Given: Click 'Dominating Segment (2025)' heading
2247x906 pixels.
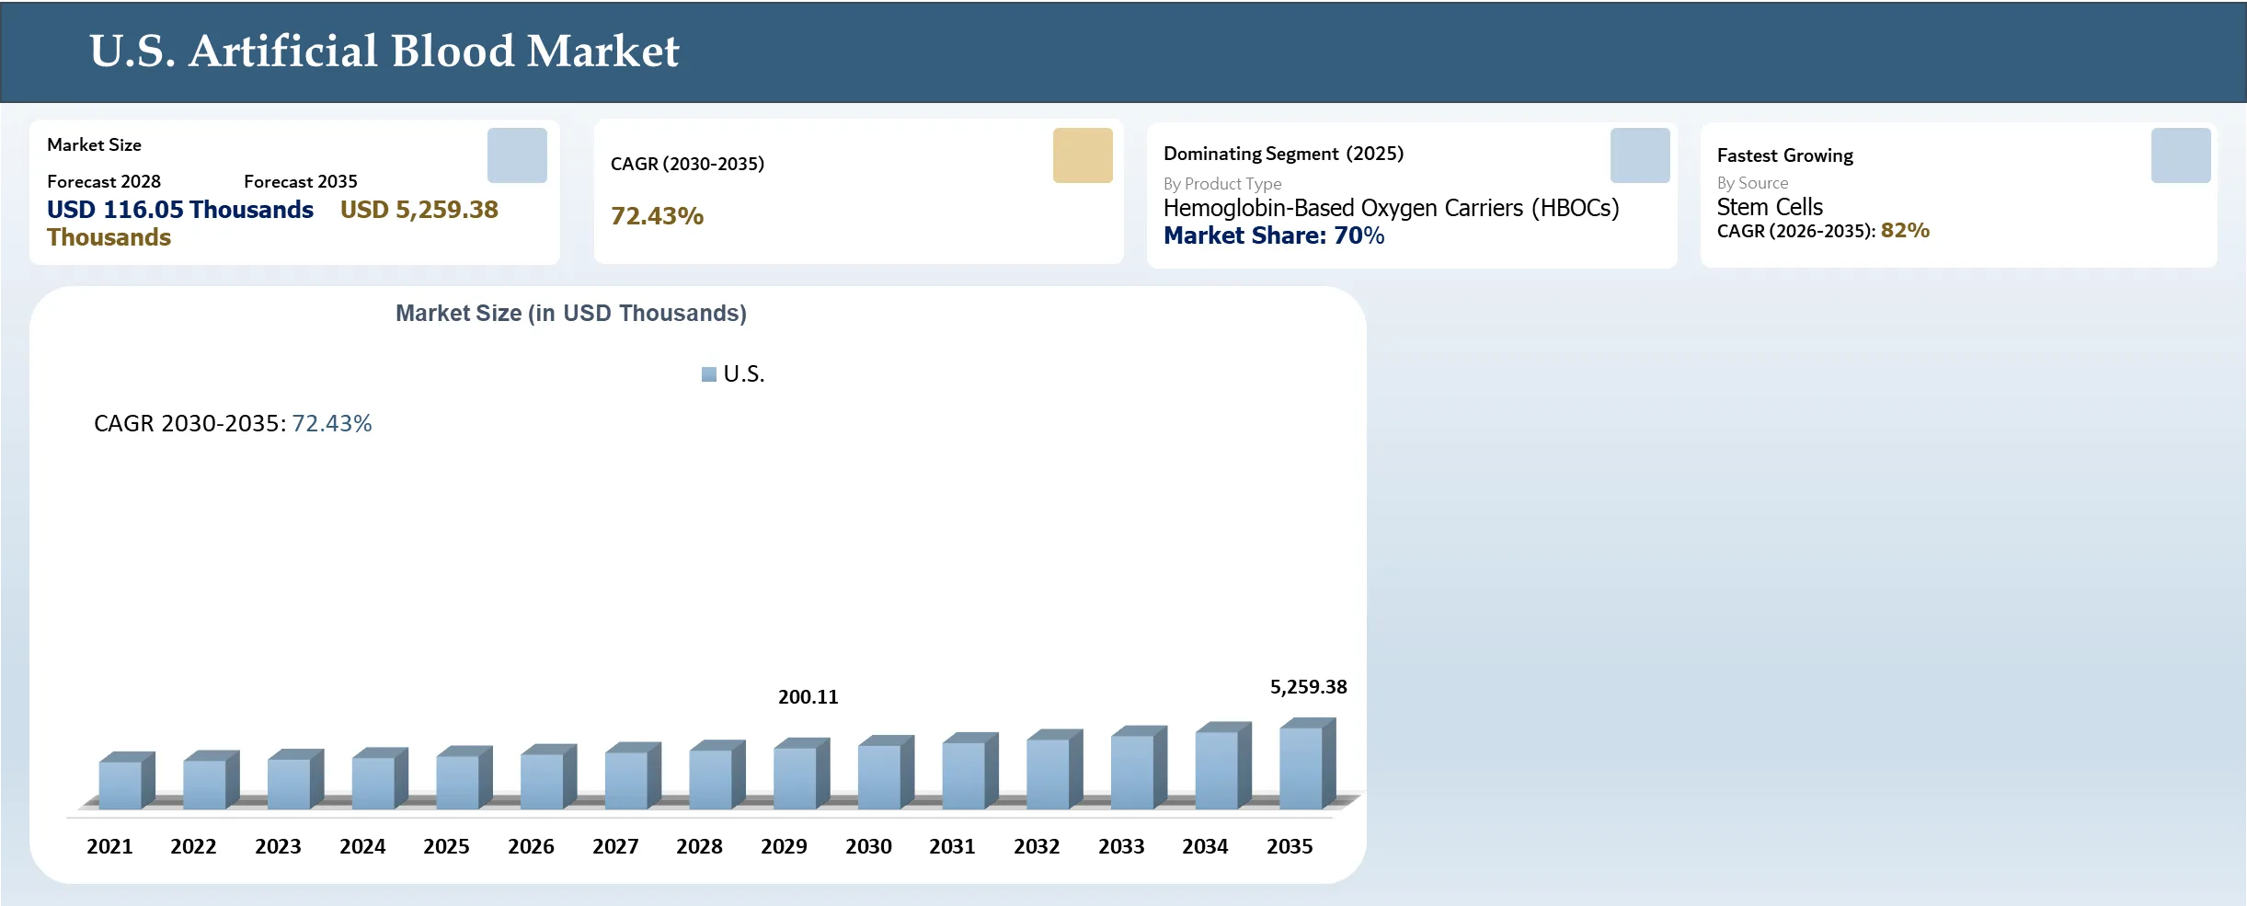Looking at the screenshot, I should tap(1283, 154).
